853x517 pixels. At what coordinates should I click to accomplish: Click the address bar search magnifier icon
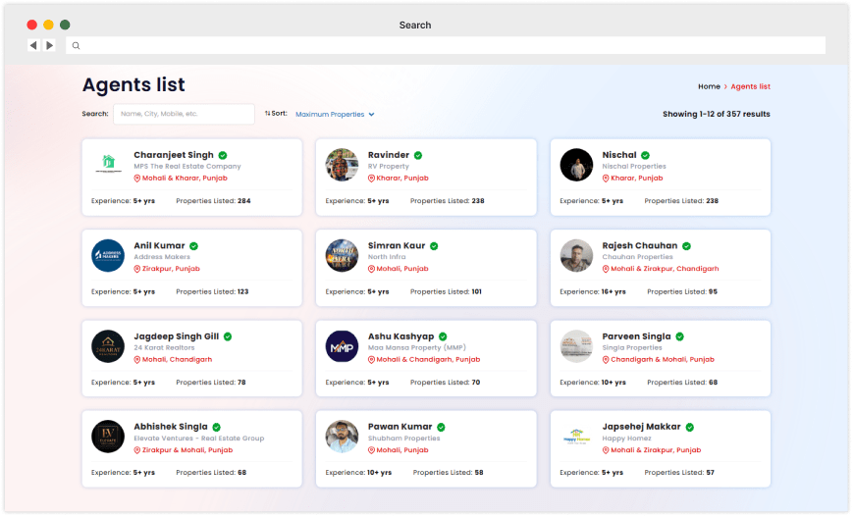click(x=76, y=46)
